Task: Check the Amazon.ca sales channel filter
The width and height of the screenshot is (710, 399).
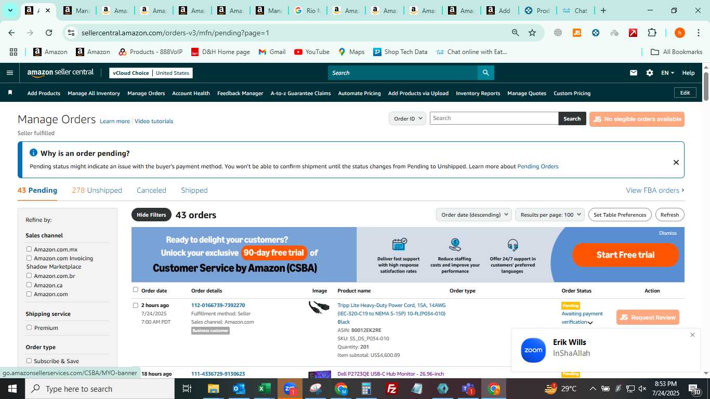Action: pos(29,285)
